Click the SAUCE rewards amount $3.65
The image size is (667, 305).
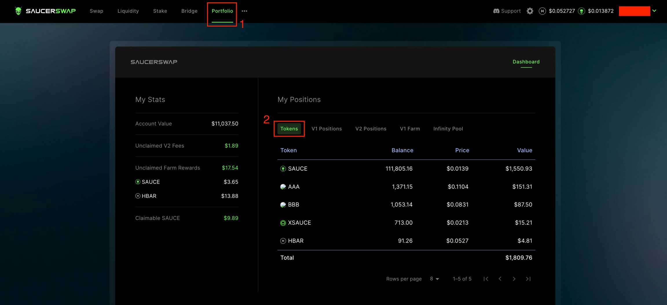231,182
